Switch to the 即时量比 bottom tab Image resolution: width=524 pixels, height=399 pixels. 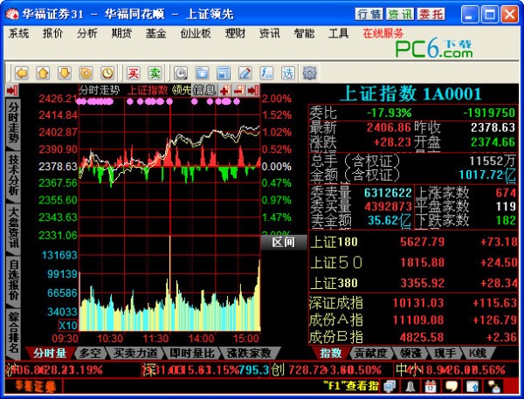192,353
